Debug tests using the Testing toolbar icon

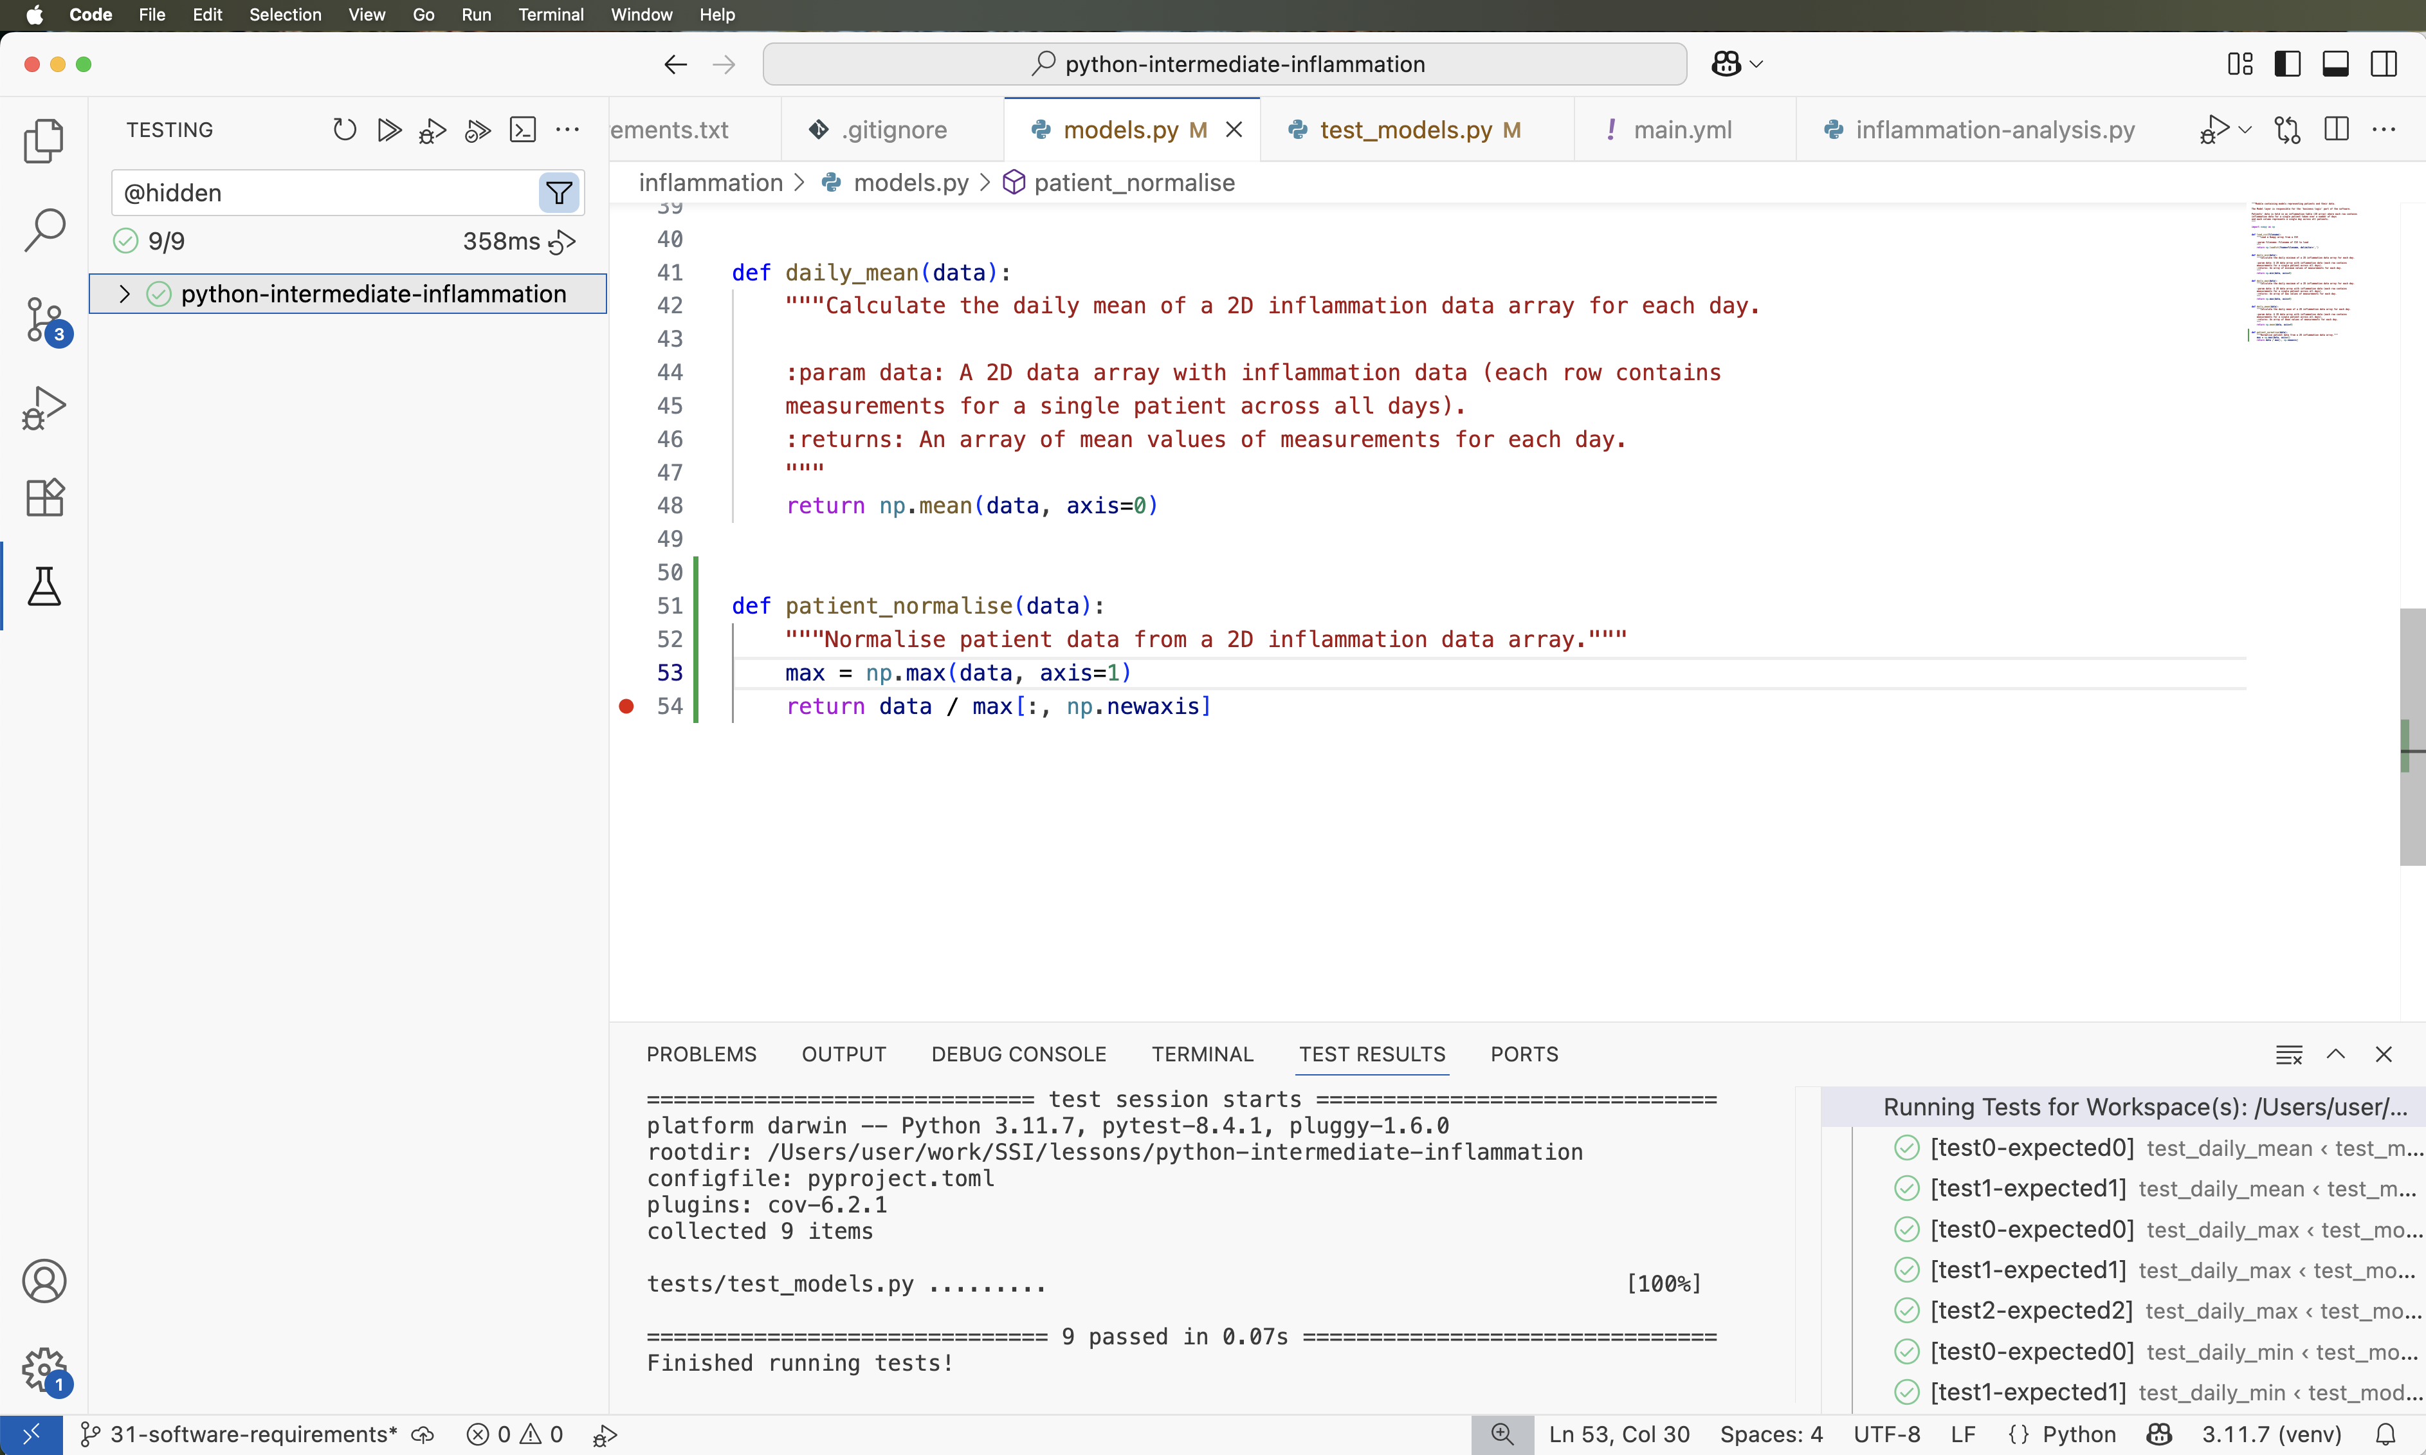coord(432,129)
